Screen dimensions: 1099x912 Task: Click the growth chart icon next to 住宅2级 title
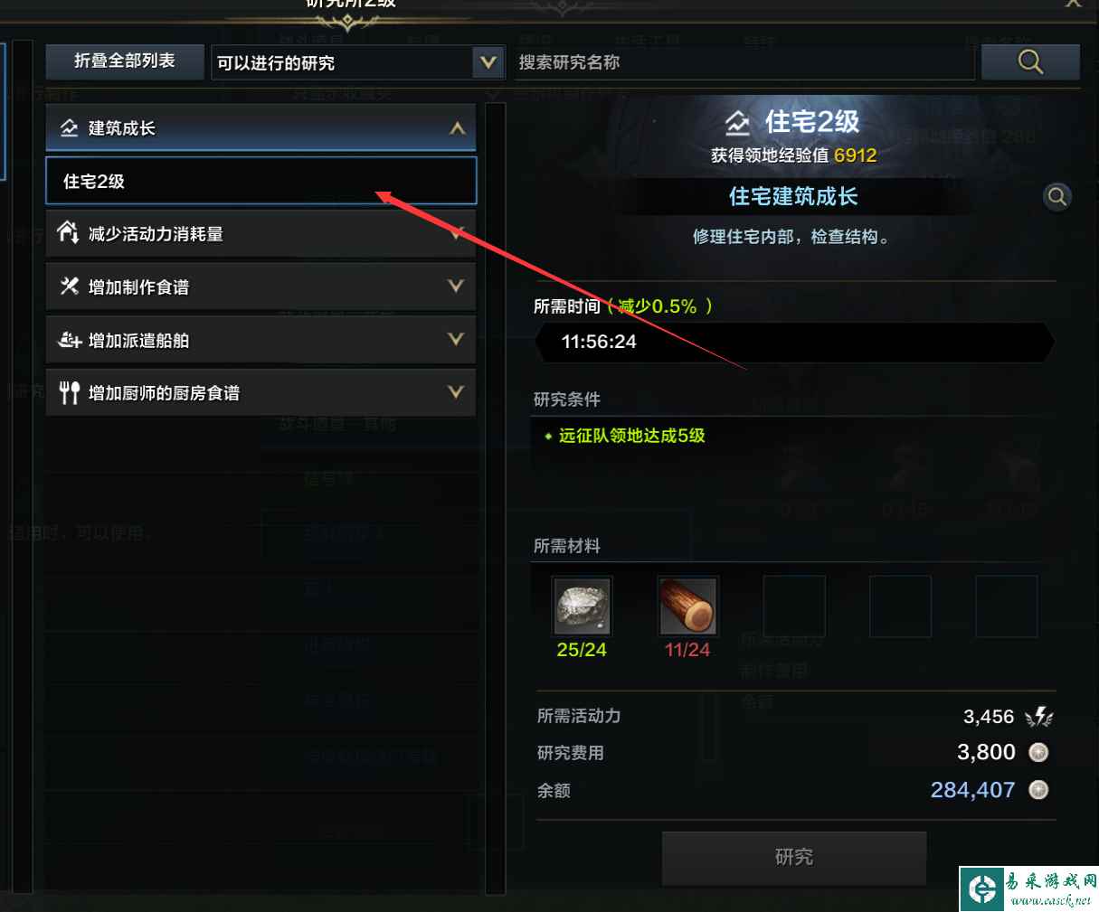click(737, 122)
